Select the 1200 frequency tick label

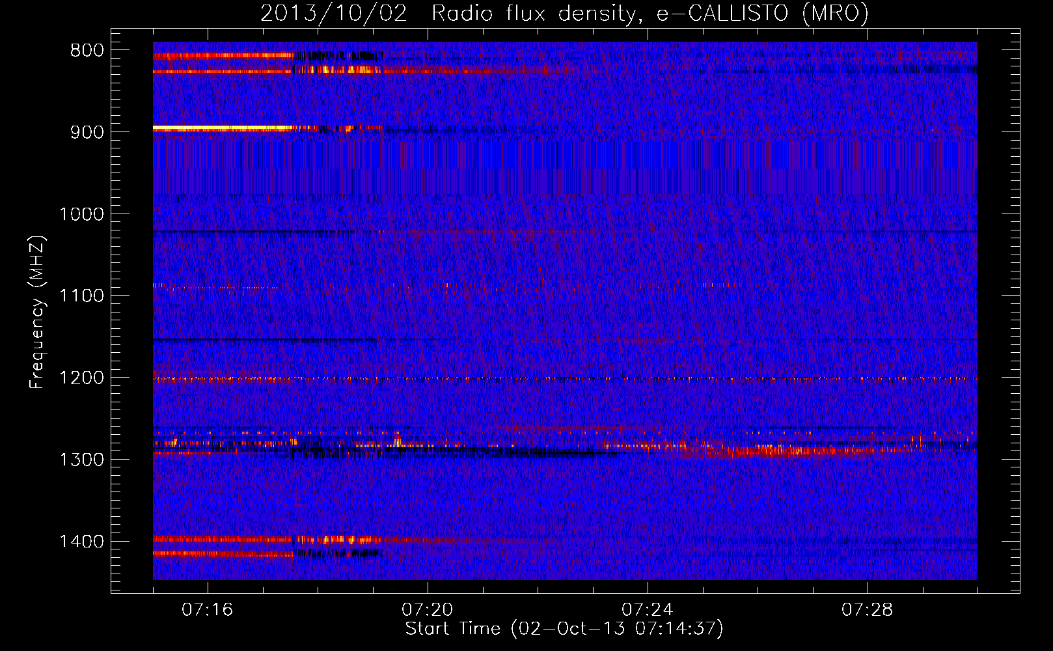coord(81,378)
